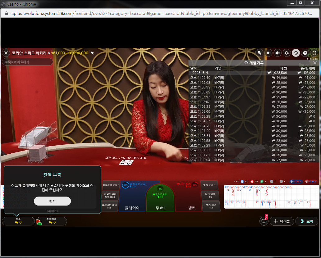Click the 닫기 button in the low-balance dialog
Viewport: 321px width, 258px height.
click(53, 201)
